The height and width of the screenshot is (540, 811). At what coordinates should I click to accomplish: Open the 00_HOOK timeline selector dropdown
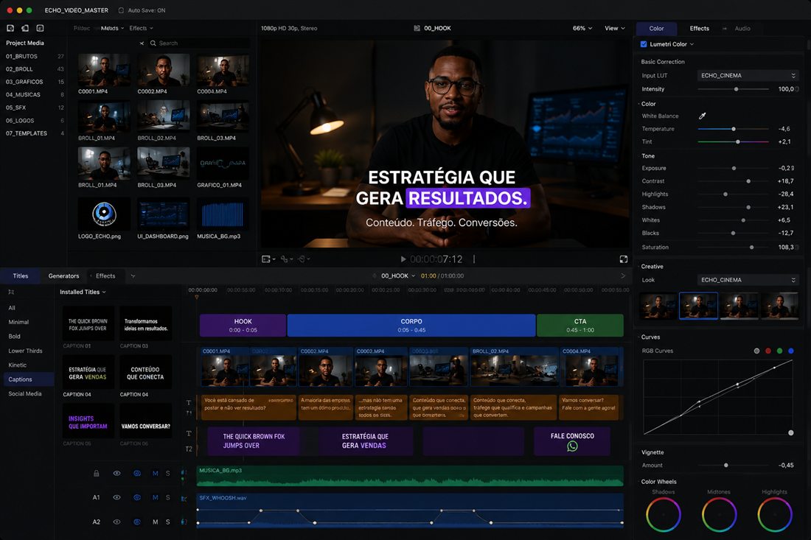click(397, 276)
